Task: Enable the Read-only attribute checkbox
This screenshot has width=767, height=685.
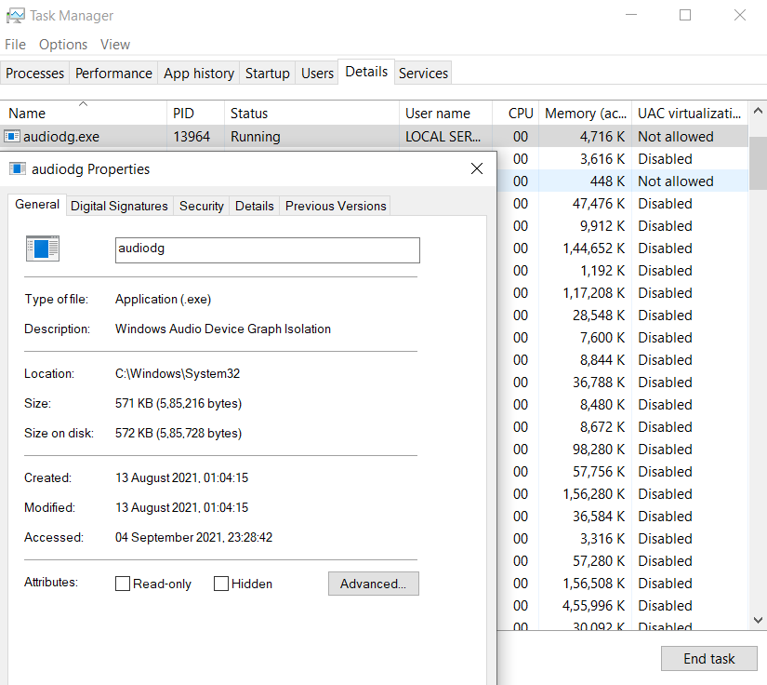Action: pos(123,584)
